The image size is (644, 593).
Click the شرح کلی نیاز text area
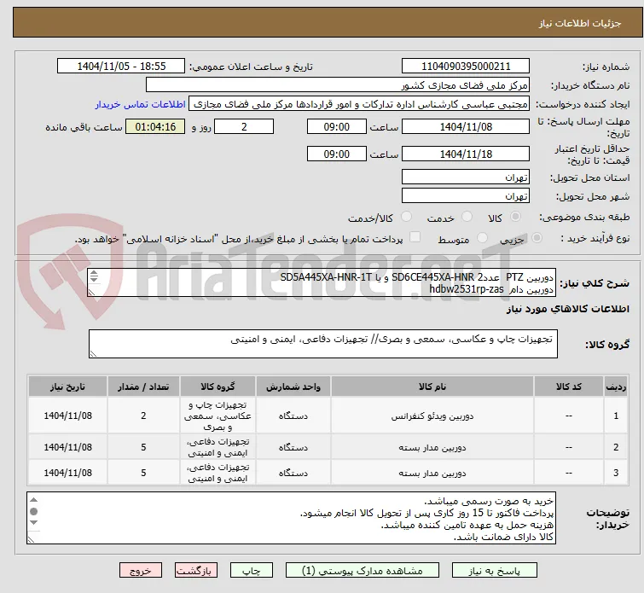tap(322, 282)
